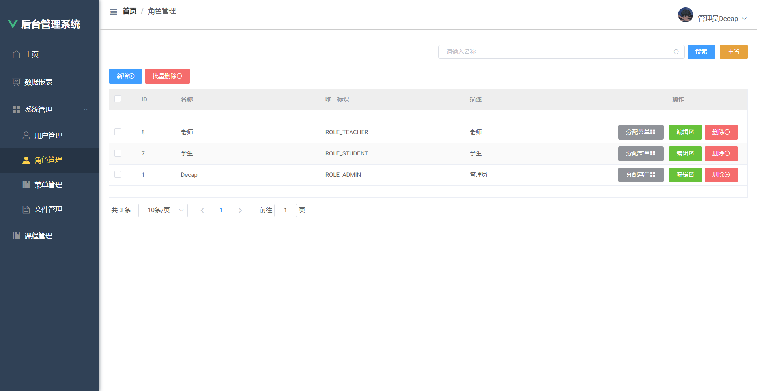Image resolution: width=757 pixels, height=391 pixels.
Task: Click 删除 for the 学生 row
Action: pos(721,153)
